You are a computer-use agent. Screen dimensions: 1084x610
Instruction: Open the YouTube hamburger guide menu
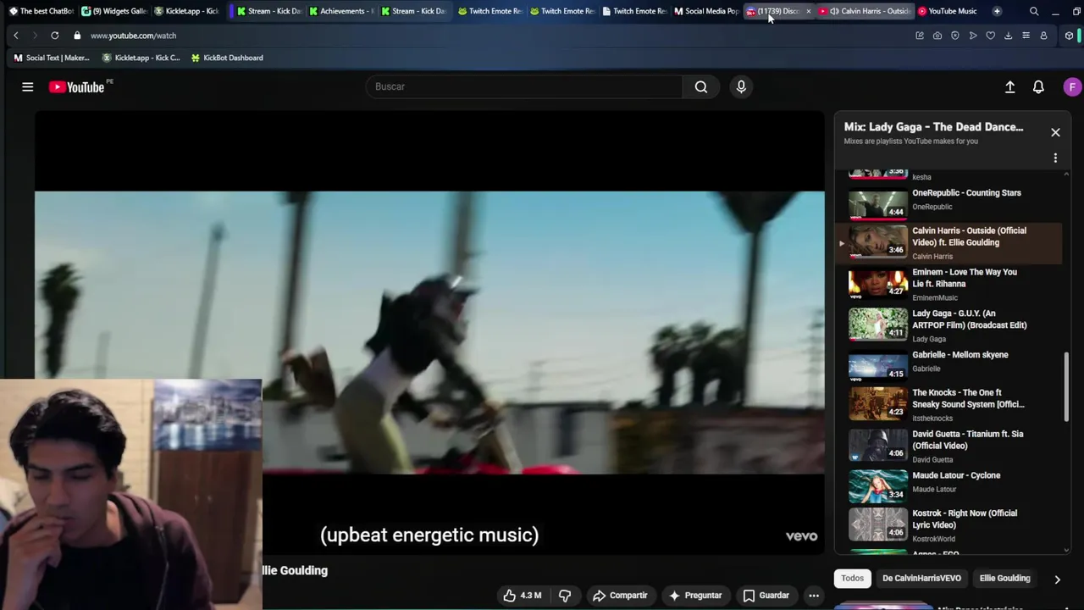(27, 86)
